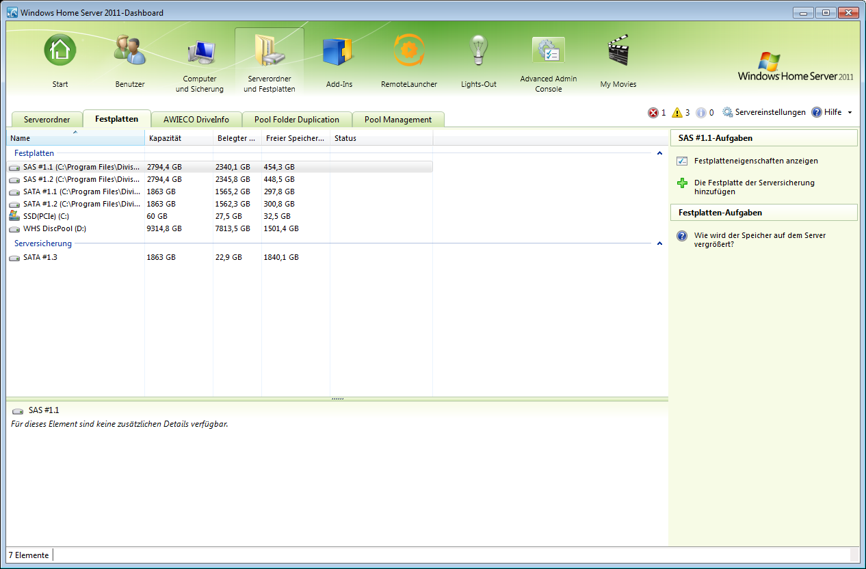This screenshot has height=569, width=866.
Task: Click free space value 1840,1 GB
Action: (x=281, y=257)
